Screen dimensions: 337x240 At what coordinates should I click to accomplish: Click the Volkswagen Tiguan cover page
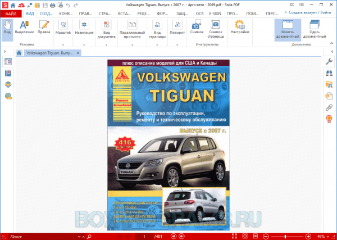pyautogui.click(x=168, y=145)
